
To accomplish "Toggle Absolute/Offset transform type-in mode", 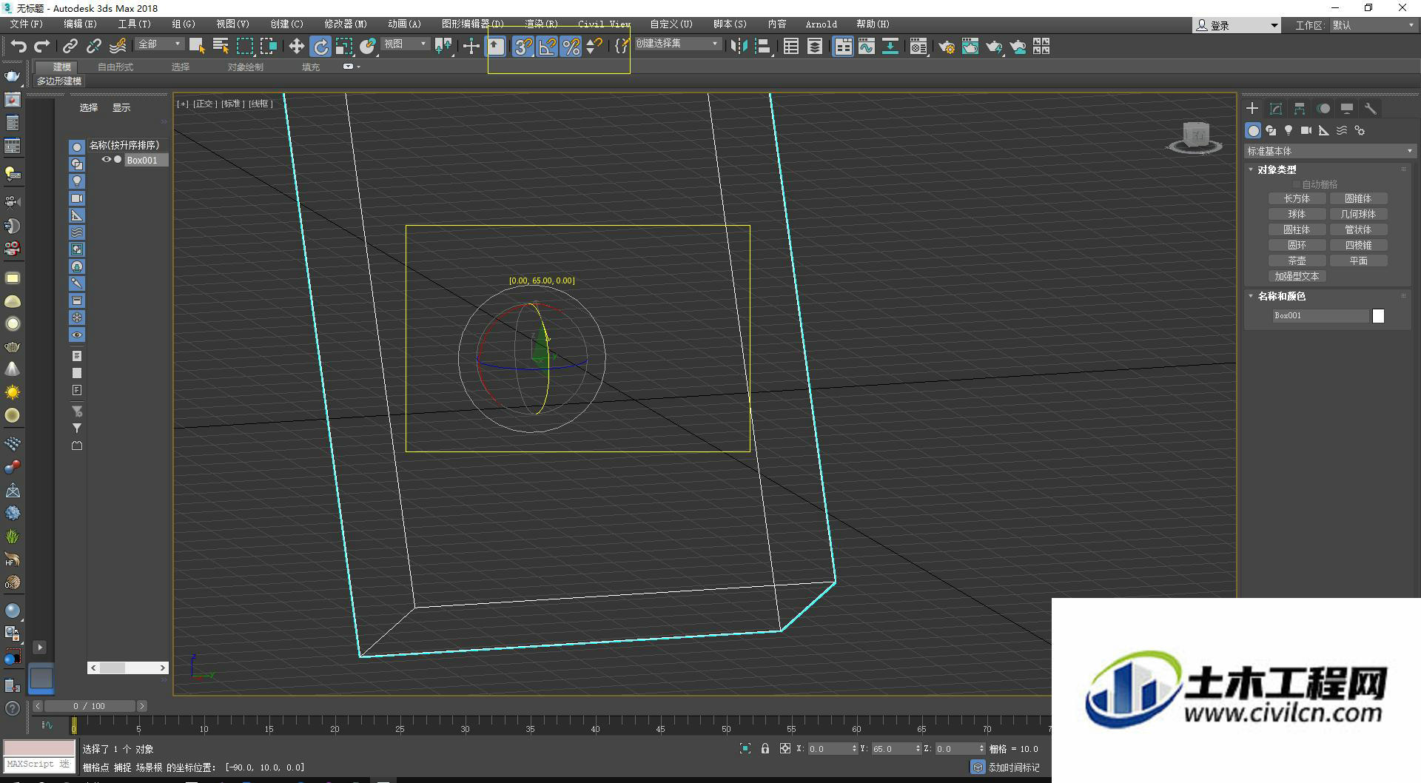I will coord(785,748).
